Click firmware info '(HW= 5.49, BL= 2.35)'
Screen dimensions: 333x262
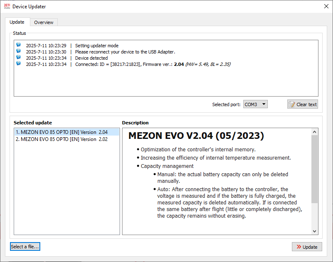pos(208,64)
